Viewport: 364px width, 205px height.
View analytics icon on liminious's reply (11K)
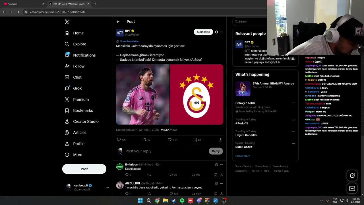[x=194, y=175]
